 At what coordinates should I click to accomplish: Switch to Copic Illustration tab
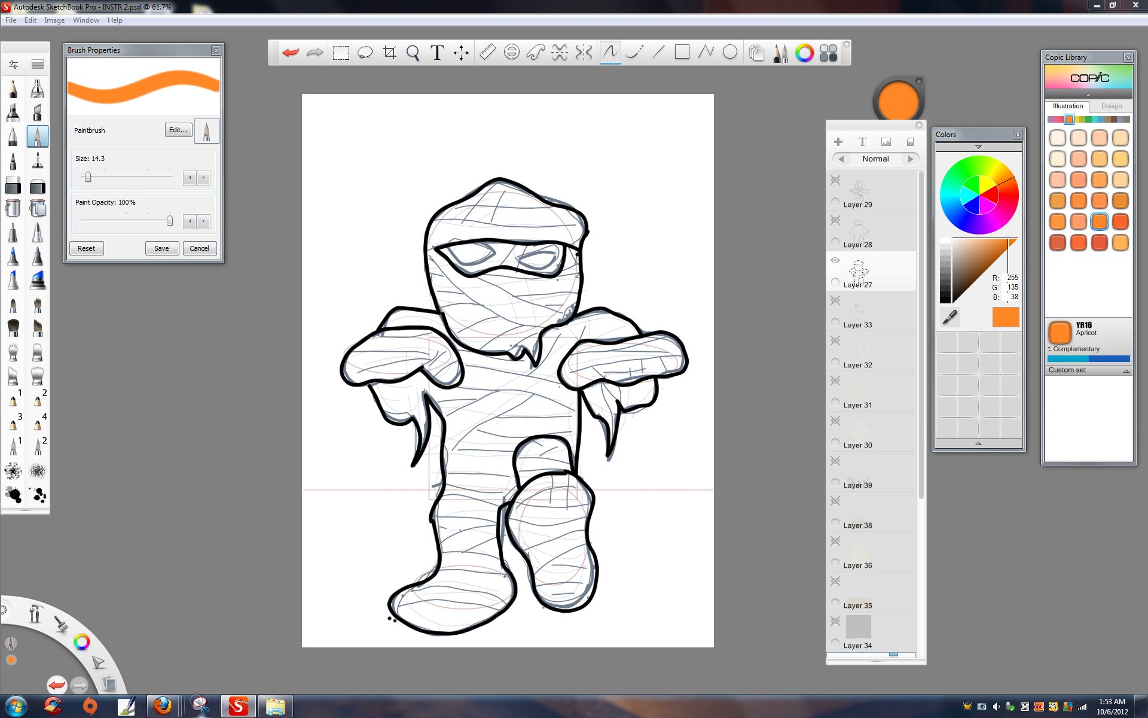(x=1067, y=106)
